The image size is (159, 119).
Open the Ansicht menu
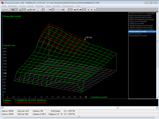point(22,6)
